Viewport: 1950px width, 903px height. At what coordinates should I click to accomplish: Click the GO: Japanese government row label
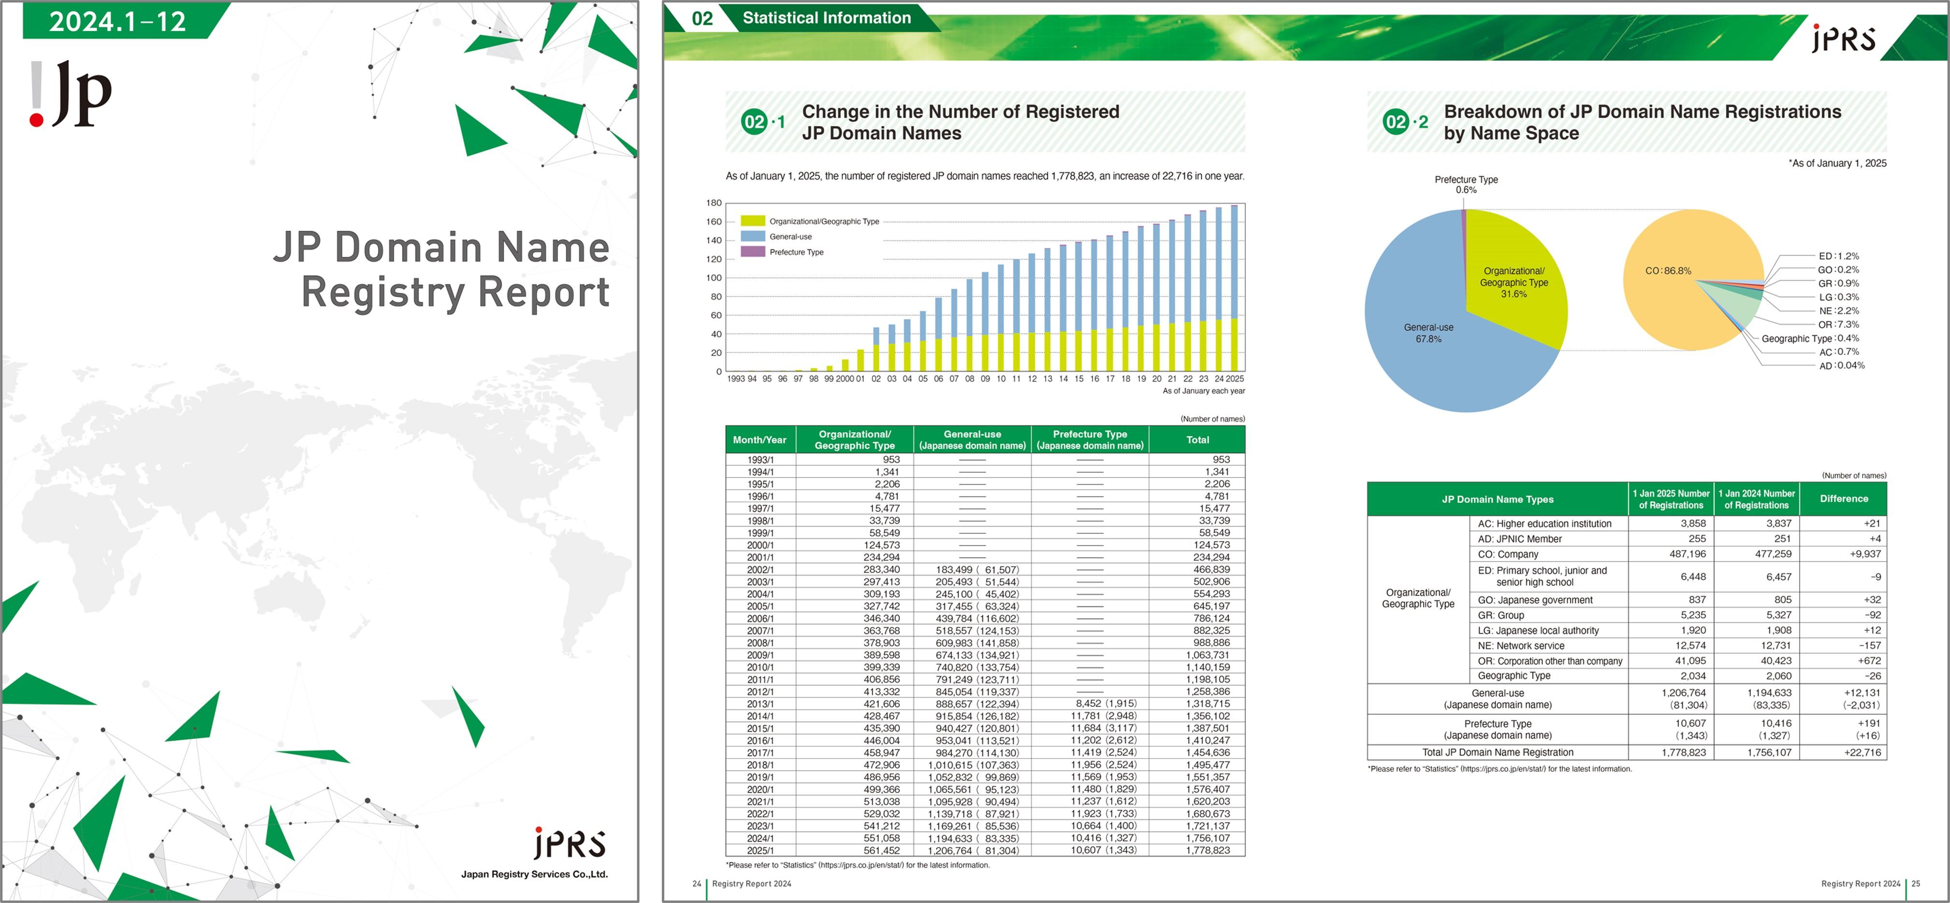1535,600
